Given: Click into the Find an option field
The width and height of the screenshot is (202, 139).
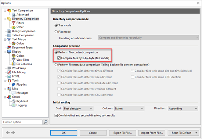Looking at the screenshot, I should click(x=22, y=122).
